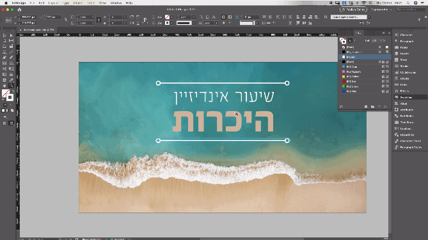Open the object style dropdown
The image size is (428, 240).
[369, 17]
